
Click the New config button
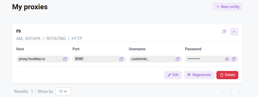[x=227, y=7]
